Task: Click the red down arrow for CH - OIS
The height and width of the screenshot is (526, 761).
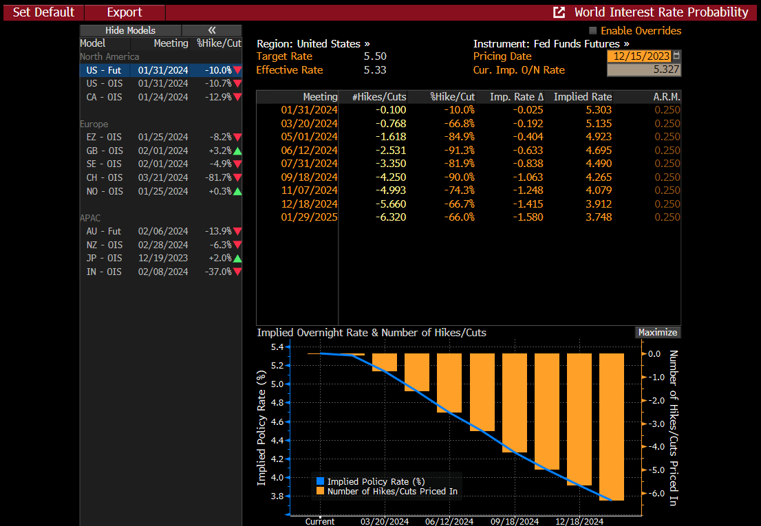Action: point(237,177)
